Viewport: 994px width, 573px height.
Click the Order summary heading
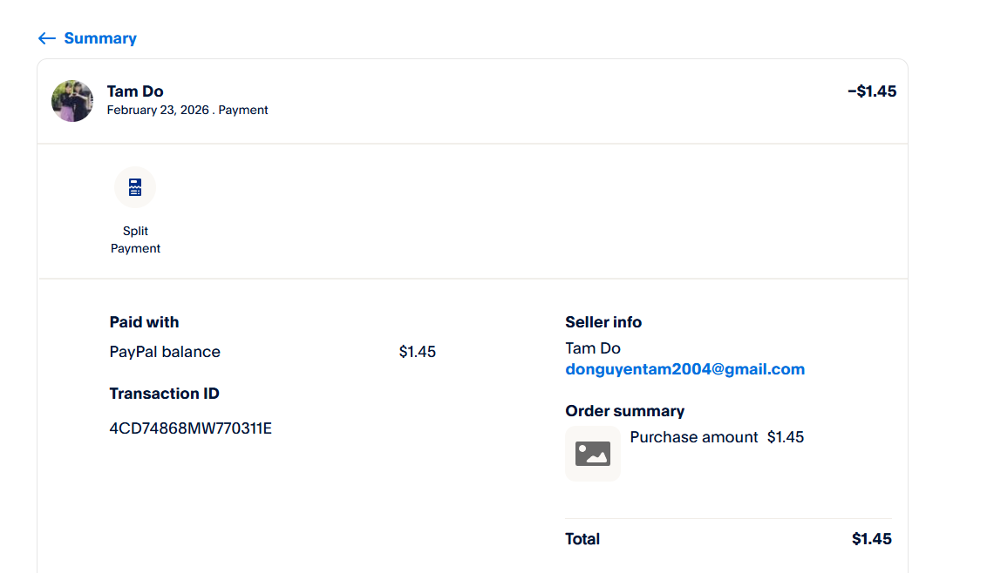point(624,411)
